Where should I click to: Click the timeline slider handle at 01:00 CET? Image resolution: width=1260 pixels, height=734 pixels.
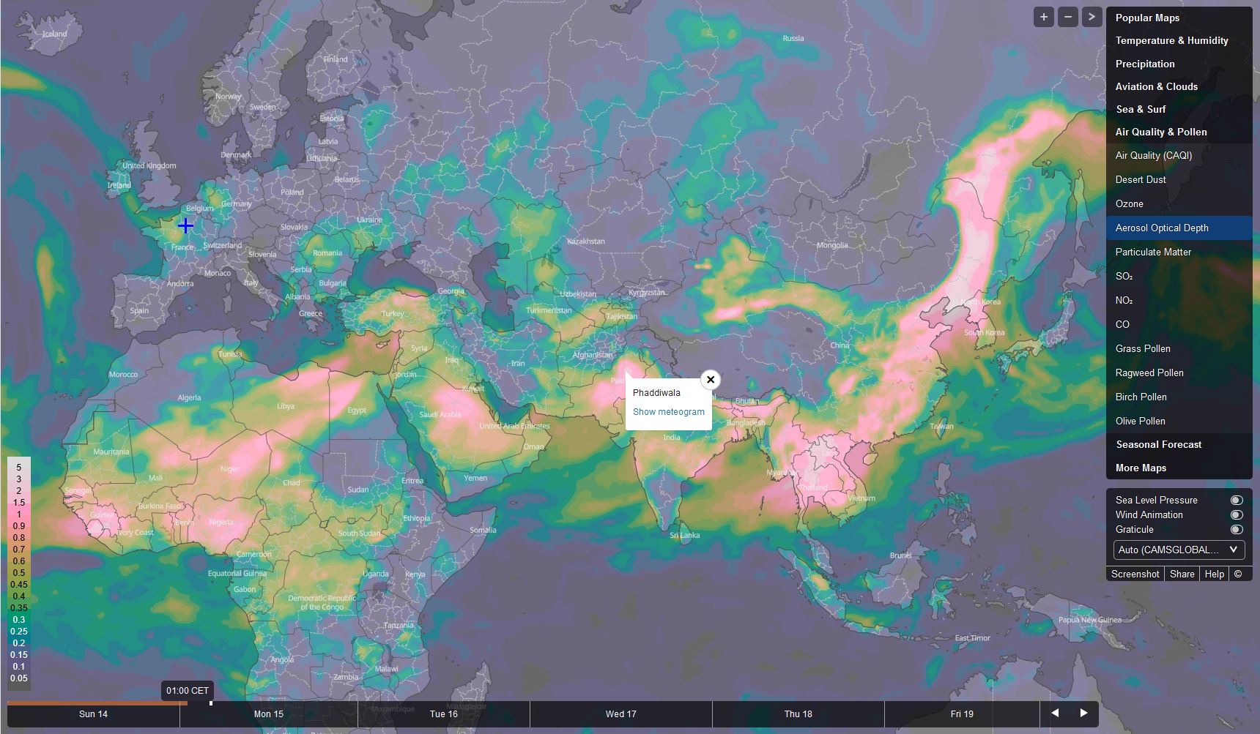pos(211,703)
